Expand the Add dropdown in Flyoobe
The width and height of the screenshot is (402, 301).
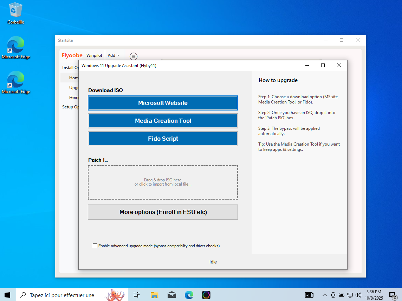(x=114, y=55)
